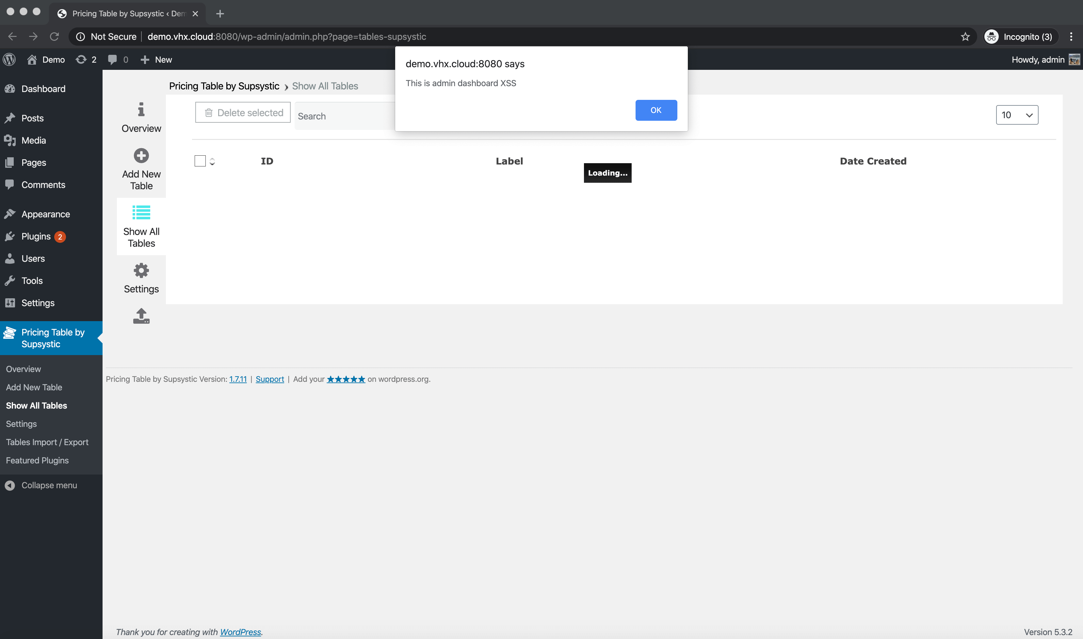Open the New content menu
1083x639 pixels.
click(156, 59)
